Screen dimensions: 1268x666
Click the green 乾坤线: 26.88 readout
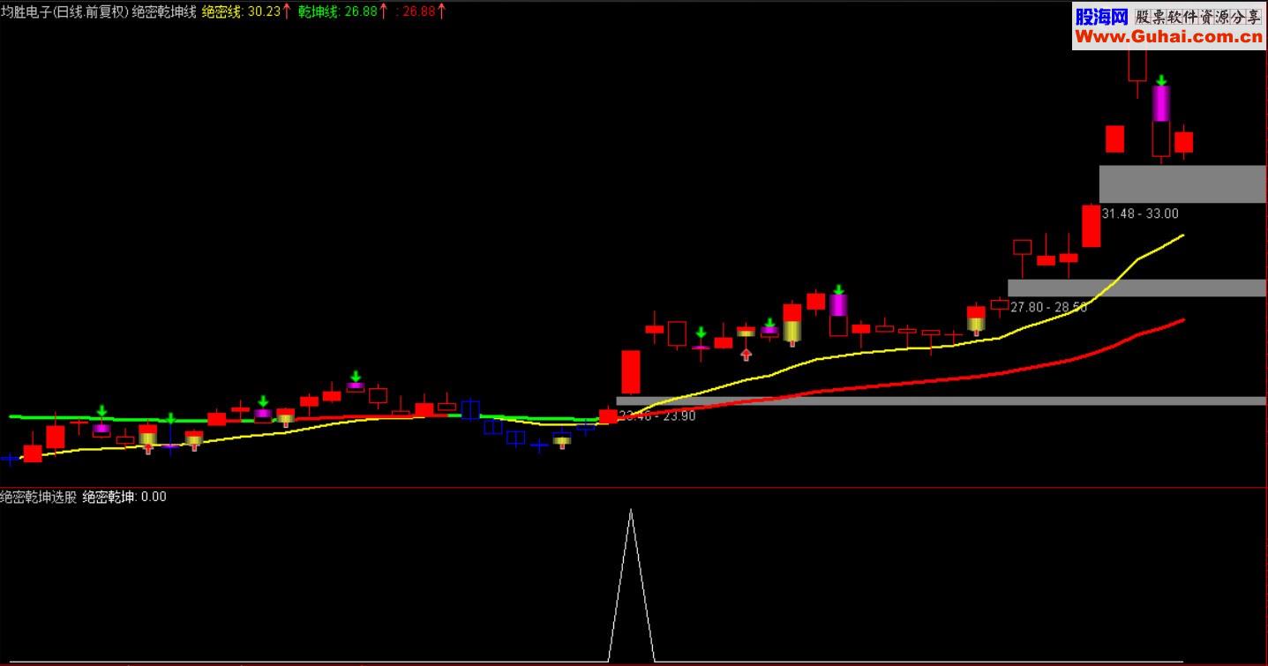pyautogui.click(x=337, y=11)
